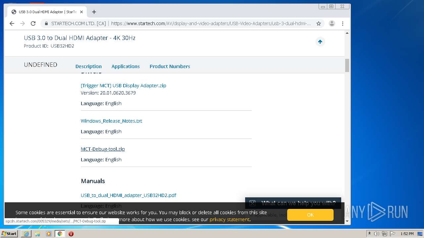Screen dimensions: 424x238
Task: Click the address bar URL field
Action: coord(211,23)
